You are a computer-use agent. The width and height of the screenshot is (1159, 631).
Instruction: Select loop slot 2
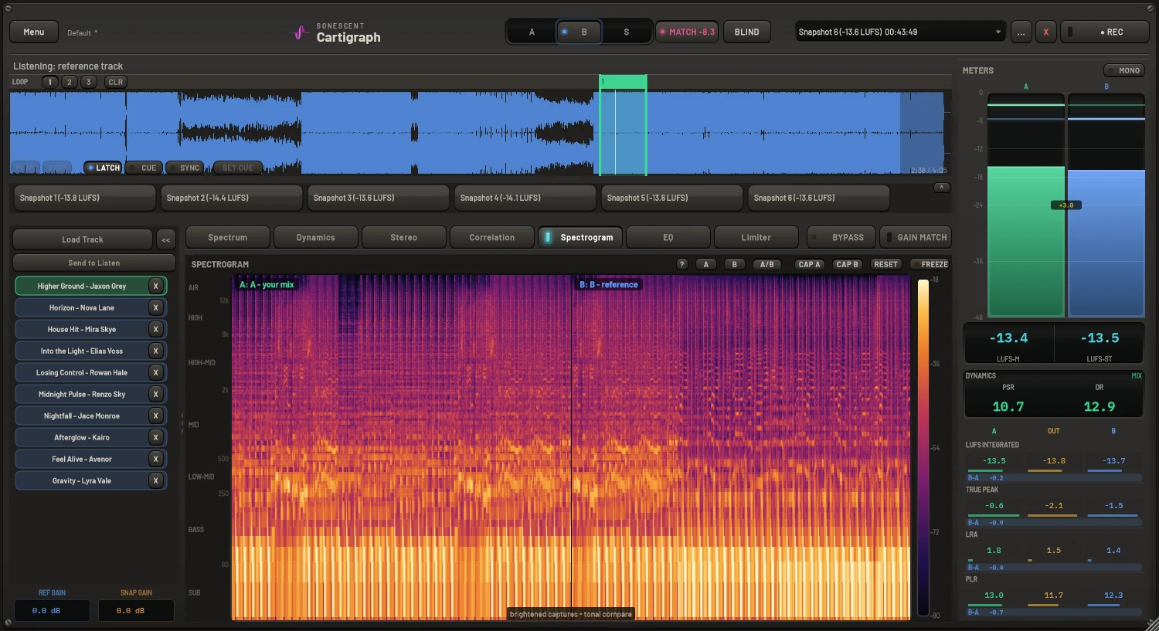click(x=70, y=82)
